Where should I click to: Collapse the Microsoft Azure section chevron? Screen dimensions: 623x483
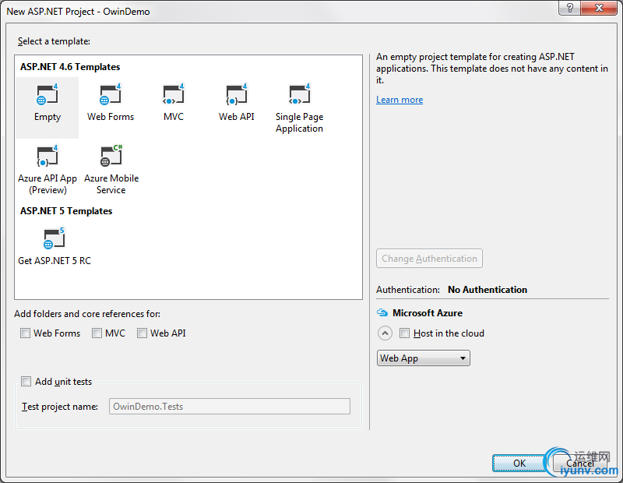(x=385, y=333)
